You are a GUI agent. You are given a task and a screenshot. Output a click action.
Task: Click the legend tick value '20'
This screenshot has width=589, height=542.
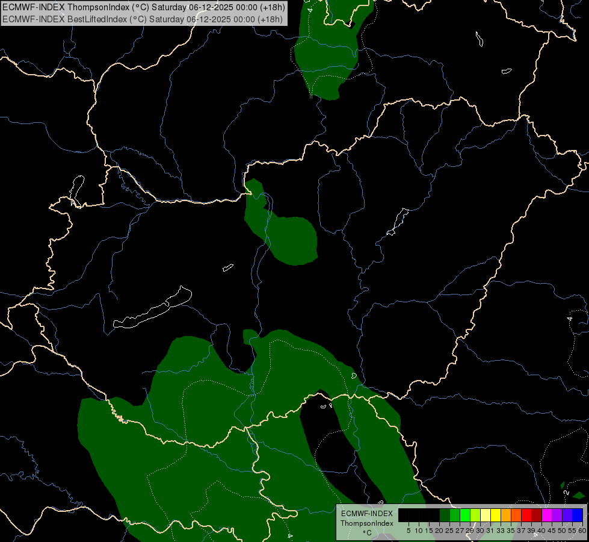439,531
